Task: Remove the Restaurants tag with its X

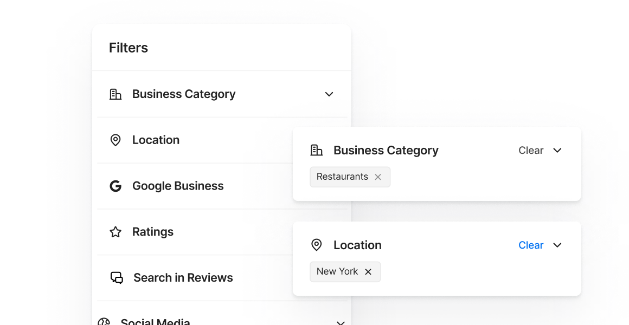Action: (378, 177)
